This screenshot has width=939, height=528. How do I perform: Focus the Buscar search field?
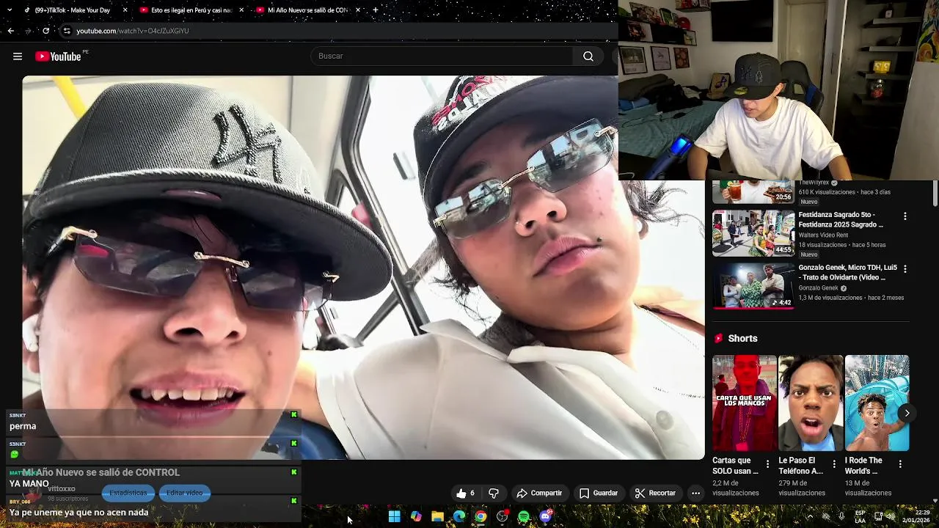pos(442,56)
